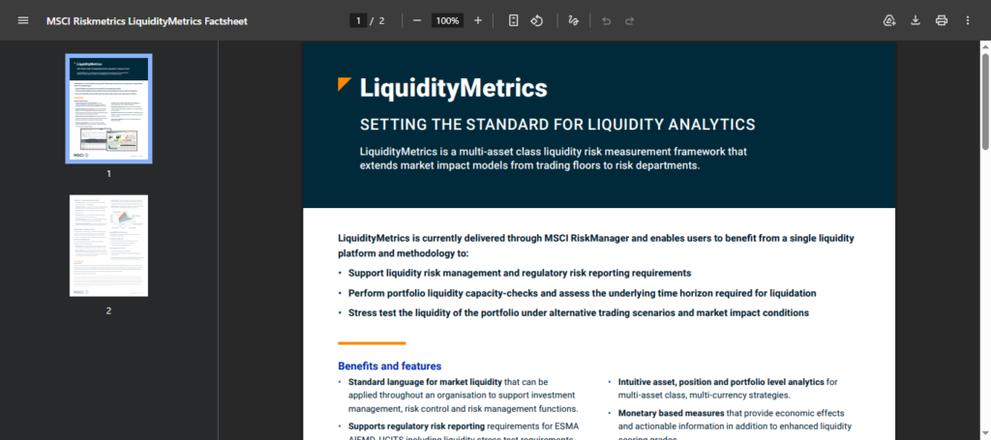
Task: Click the undo arrow icon
Action: (607, 20)
